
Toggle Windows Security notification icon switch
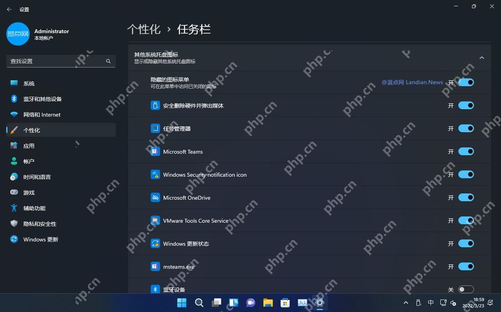pyautogui.click(x=466, y=174)
